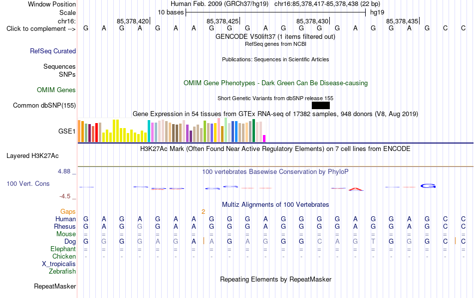474x298 pixels.
Task: Click the 'T' base in the Dog alignment row
Action: click(x=373, y=242)
